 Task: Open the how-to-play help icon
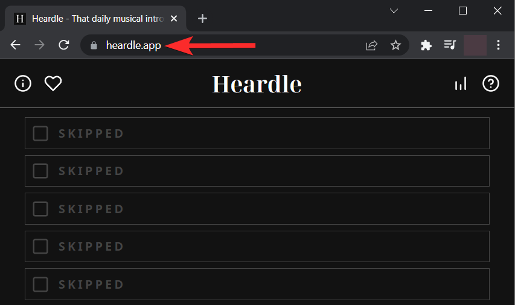[x=491, y=84]
